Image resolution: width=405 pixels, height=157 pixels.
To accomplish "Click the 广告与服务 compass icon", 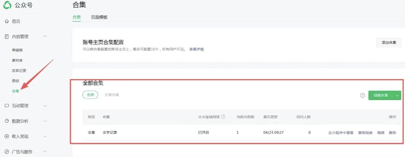I will pyautogui.click(x=7, y=152).
